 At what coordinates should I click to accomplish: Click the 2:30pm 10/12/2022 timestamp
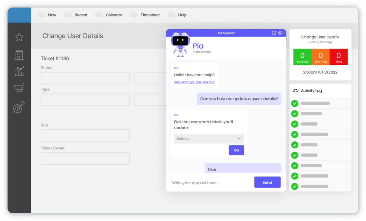(320, 72)
